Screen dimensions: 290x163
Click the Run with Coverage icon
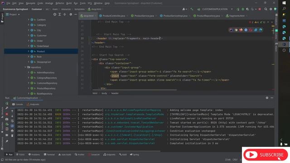[247, 9]
